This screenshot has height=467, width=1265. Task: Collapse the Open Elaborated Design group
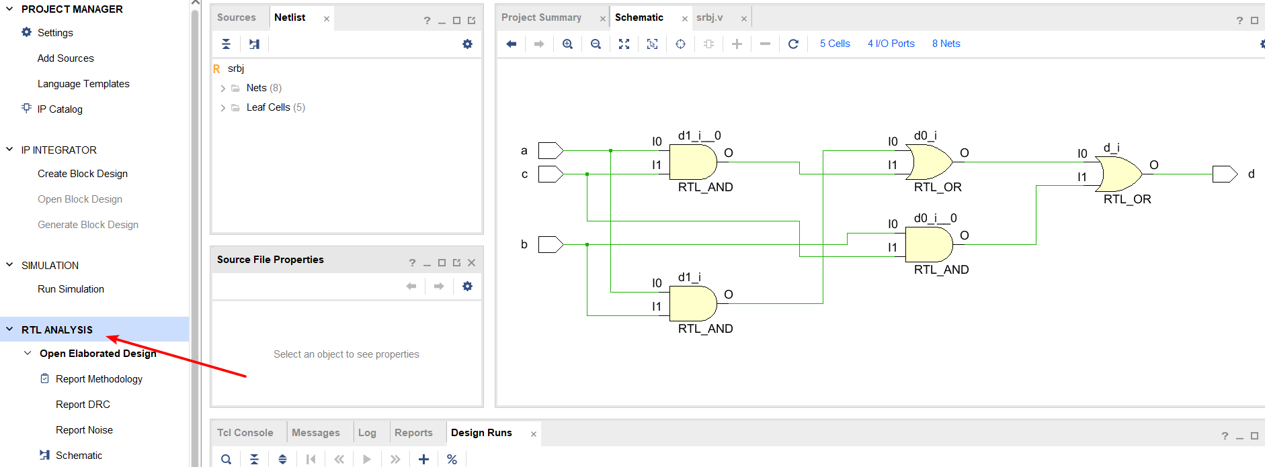pyautogui.click(x=28, y=354)
